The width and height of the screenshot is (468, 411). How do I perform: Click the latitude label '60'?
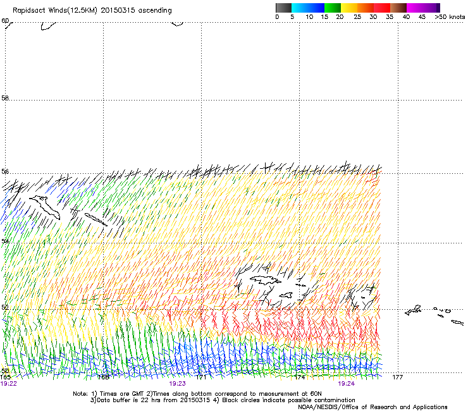pos(5,21)
